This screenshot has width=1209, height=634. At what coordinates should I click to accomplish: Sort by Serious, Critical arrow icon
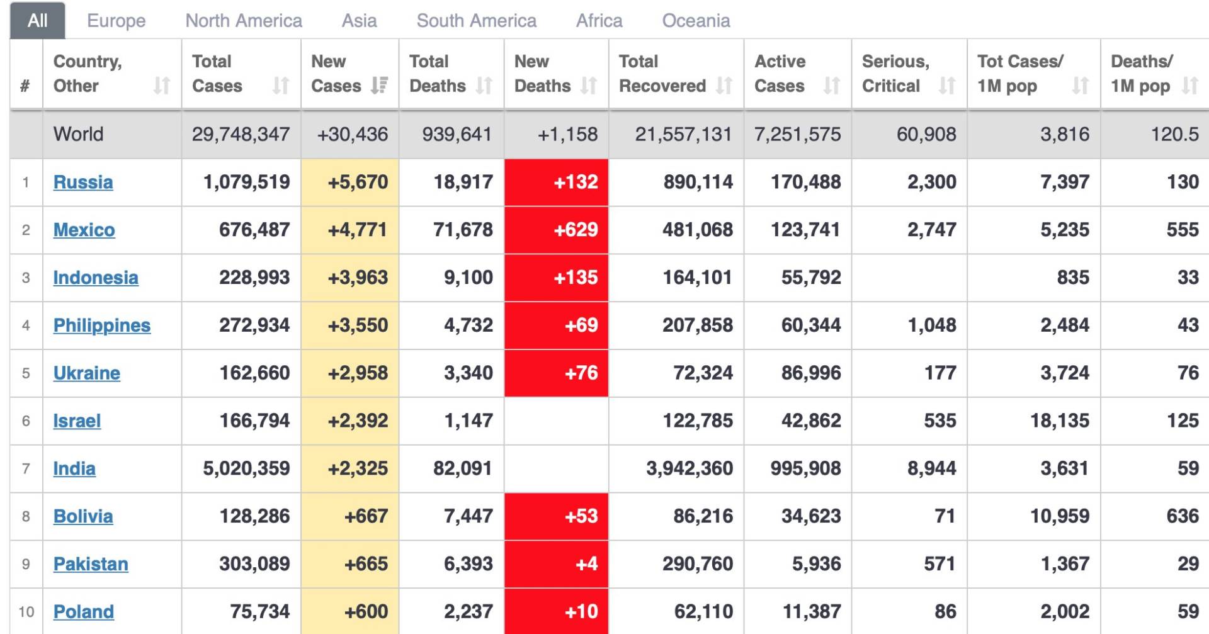tap(947, 86)
